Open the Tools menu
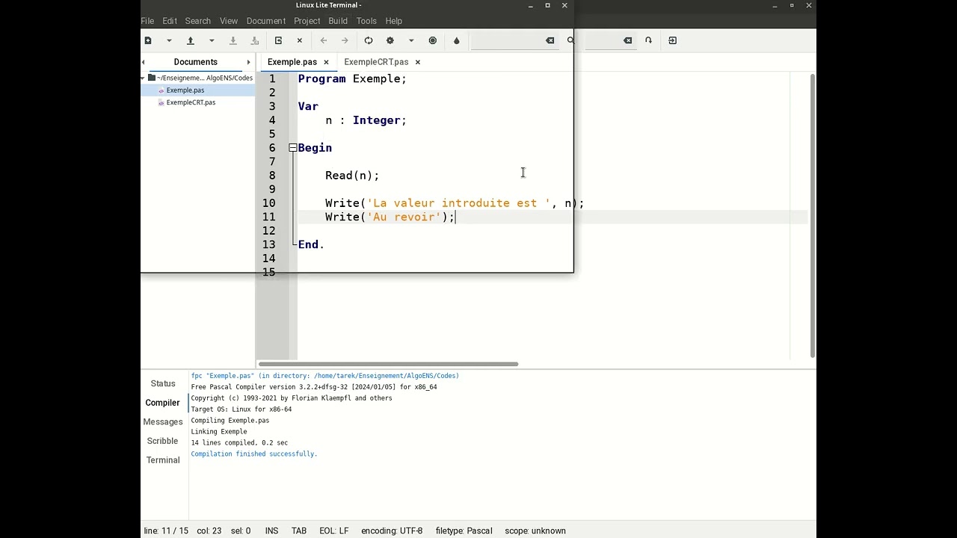 click(366, 21)
